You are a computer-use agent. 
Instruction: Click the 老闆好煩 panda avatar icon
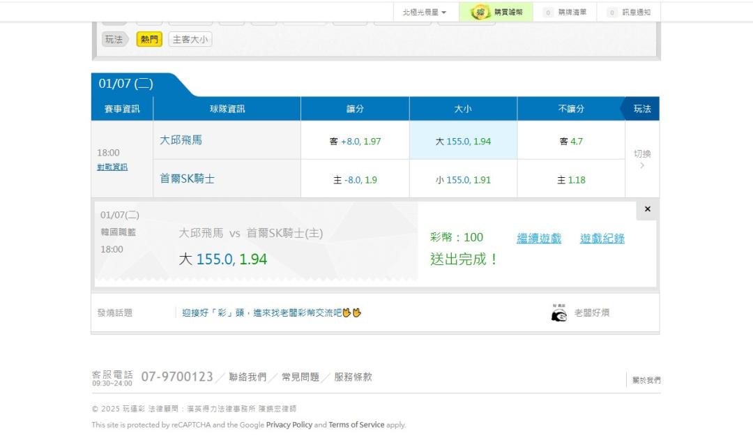pos(559,312)
